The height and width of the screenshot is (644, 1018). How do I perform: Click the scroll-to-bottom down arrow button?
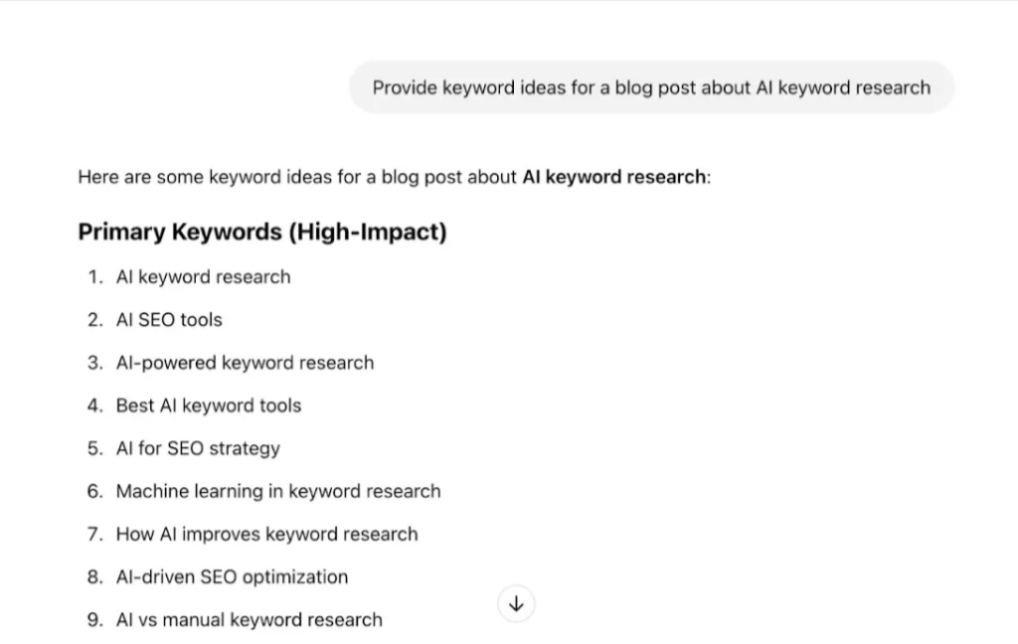[x=516, y=603]
